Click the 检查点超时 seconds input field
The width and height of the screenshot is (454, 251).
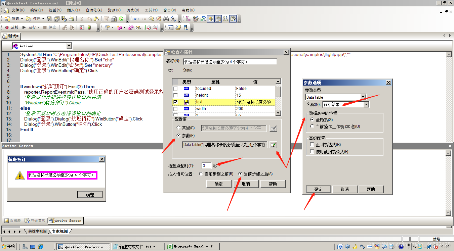[x=206, y=165]
